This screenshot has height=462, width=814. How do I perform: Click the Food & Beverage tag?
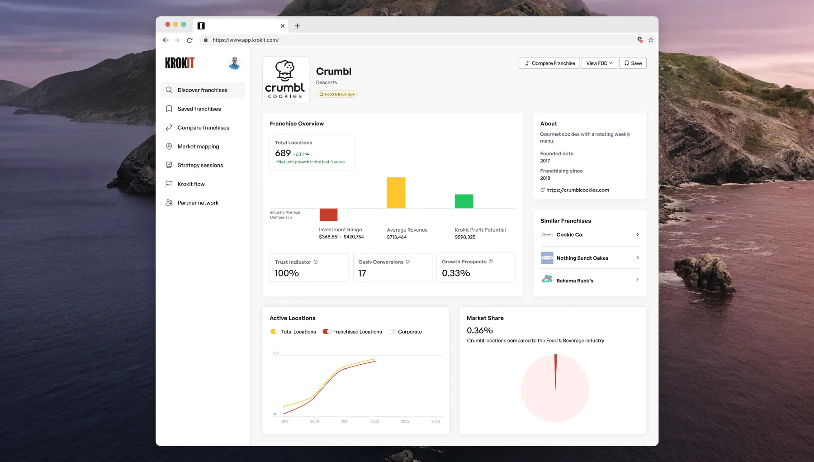pos(337,94)
